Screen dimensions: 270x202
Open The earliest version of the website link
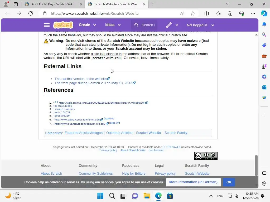pos(81,79)
